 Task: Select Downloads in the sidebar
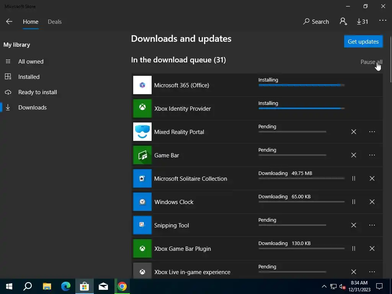(x=32, y=107)
